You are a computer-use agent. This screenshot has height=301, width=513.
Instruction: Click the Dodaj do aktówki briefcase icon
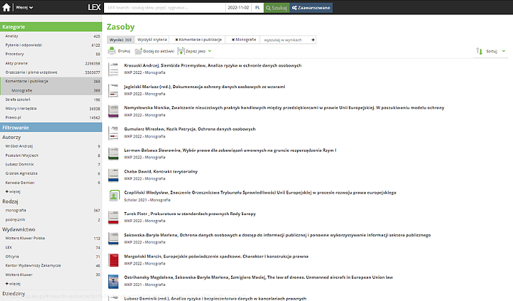tap(138, 52)
